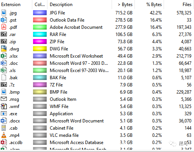194x152 pixels.
Task: Select the Cabinet File row
Action: point(97,128)
